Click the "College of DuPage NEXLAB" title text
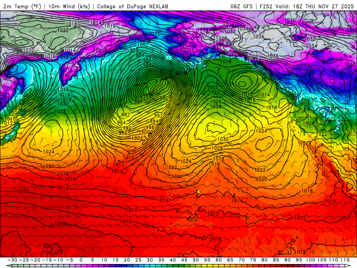The height and width of the screenshot is (268, 357). [133, 6]
